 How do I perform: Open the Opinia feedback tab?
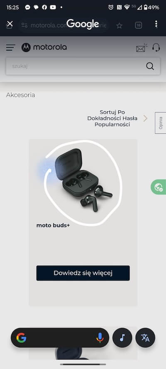pyautogui.click(x=161, y=123)
